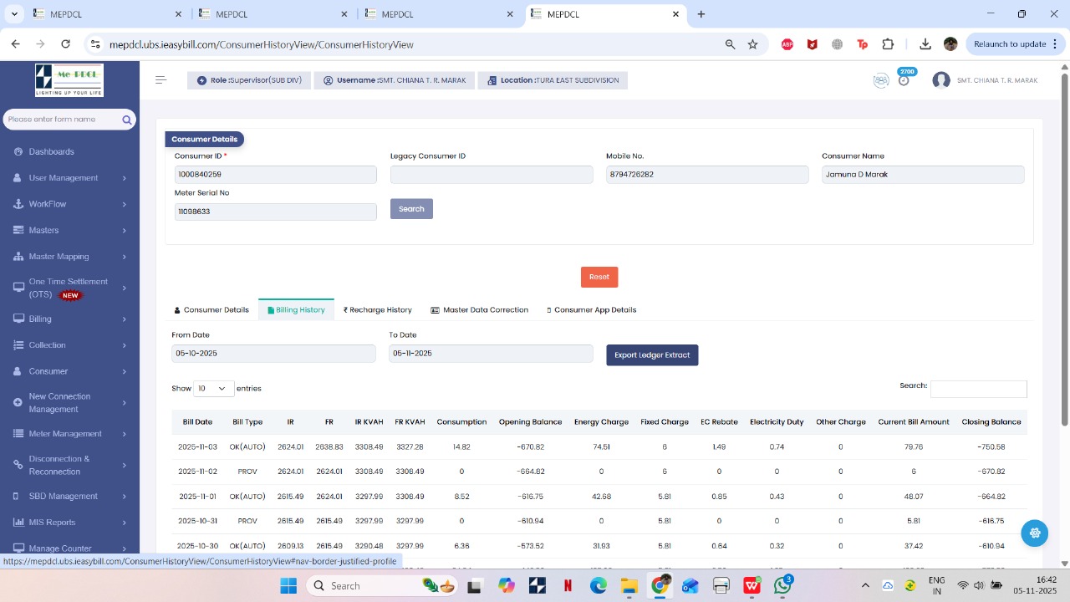Viewport: 1070px width, 602px height.
Task: Open the notification clock icon with 2700 badge
Action: (904, 80)
